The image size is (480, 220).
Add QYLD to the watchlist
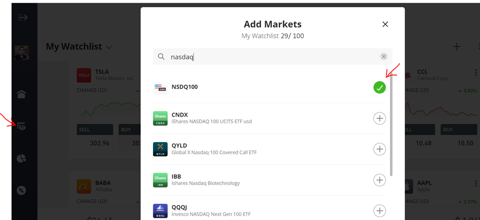pyautogui.click(x=380, y=149)
